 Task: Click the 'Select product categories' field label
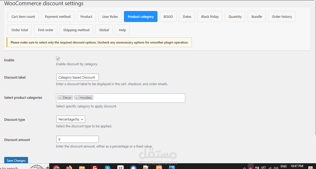tap(23, 97)
